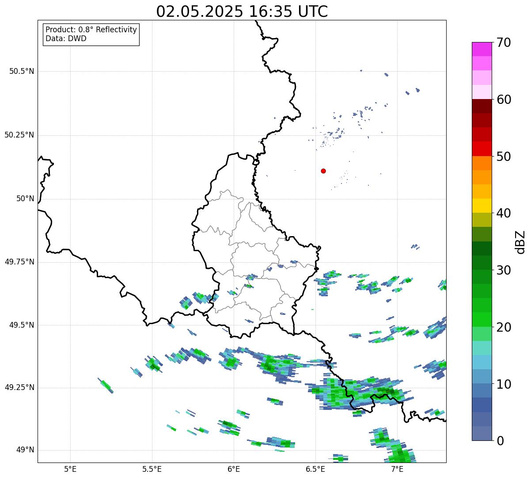The width and height of the screenshot is (531, 478).
Task: Pick the bright red swatch just above 50 dBZ
Action: tap(482, 149)
